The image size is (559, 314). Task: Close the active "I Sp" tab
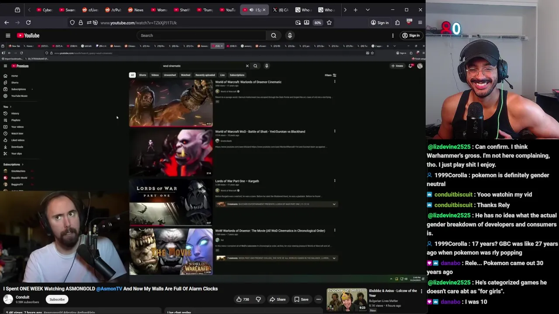[264, 10]
